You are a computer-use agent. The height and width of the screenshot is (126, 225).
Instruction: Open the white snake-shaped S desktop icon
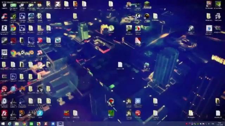pos(191,28)
